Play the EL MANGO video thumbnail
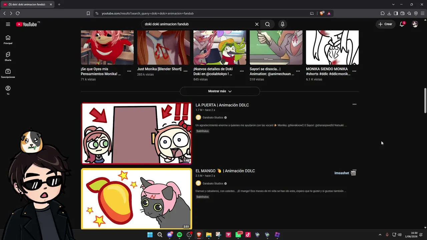The width and height of the screenshot is (427, 240). click(x=136, y=199)
